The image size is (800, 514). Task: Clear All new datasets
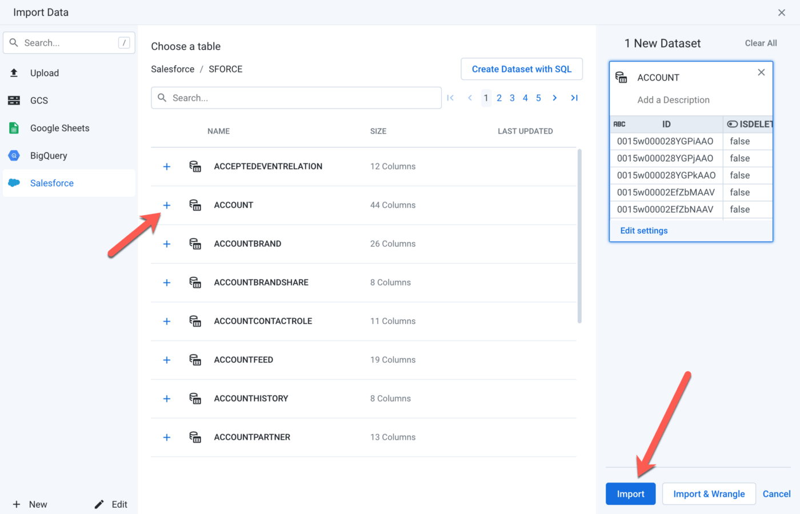[761, 43]
